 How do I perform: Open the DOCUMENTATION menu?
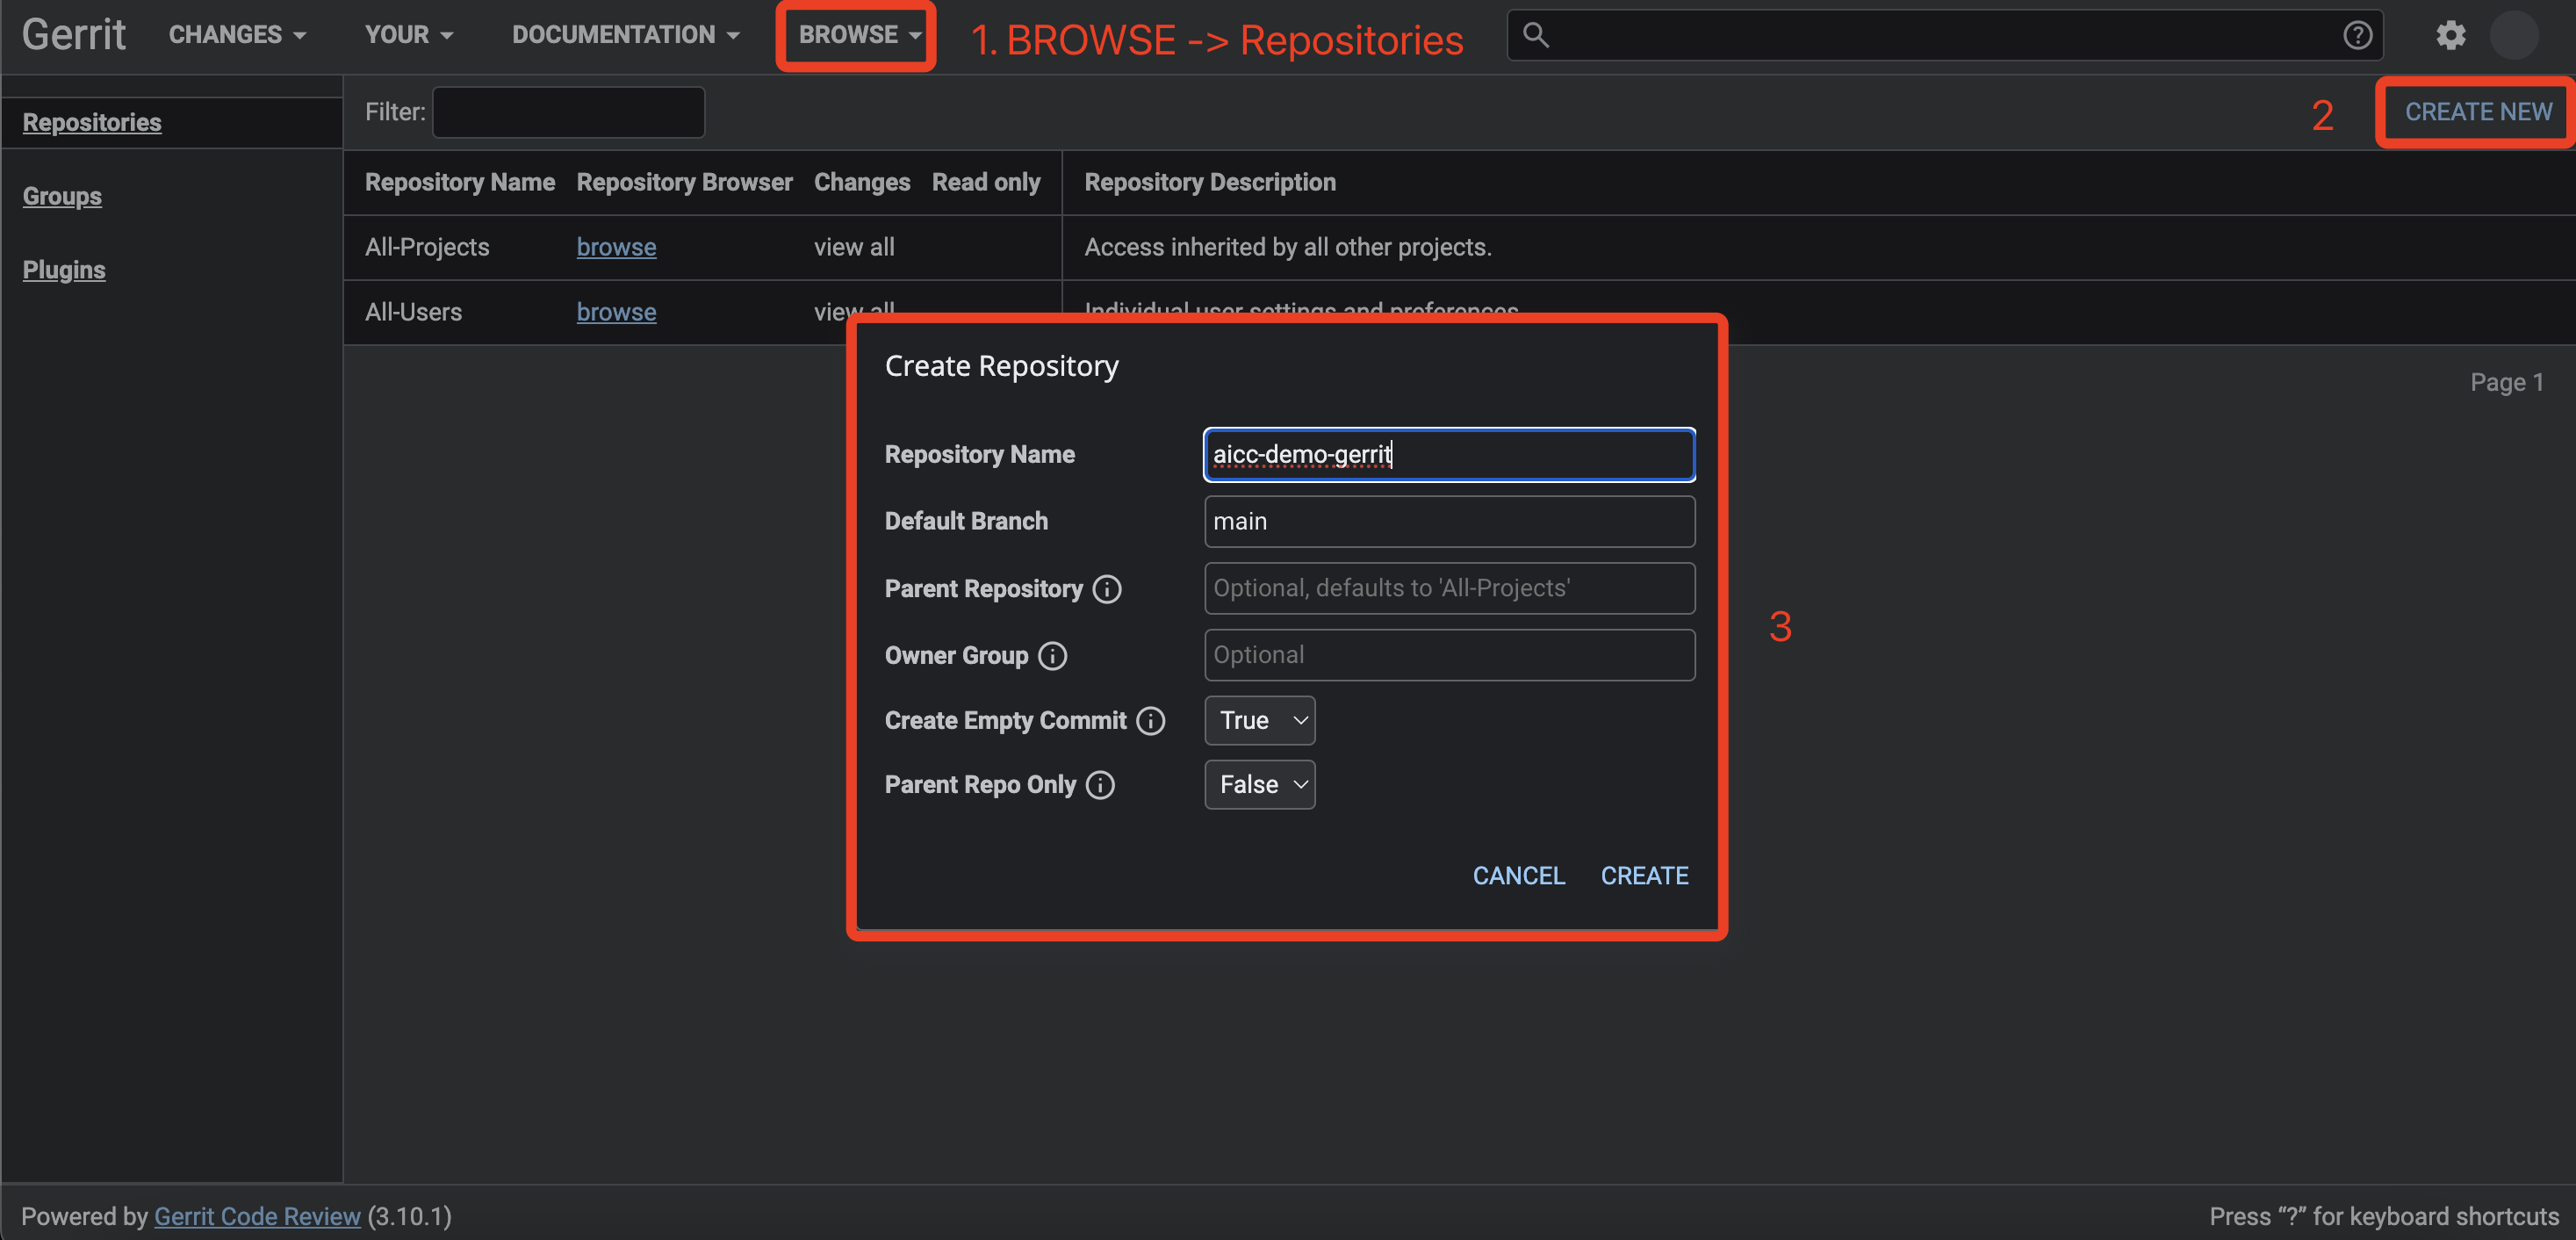click(x=625, y=35)
